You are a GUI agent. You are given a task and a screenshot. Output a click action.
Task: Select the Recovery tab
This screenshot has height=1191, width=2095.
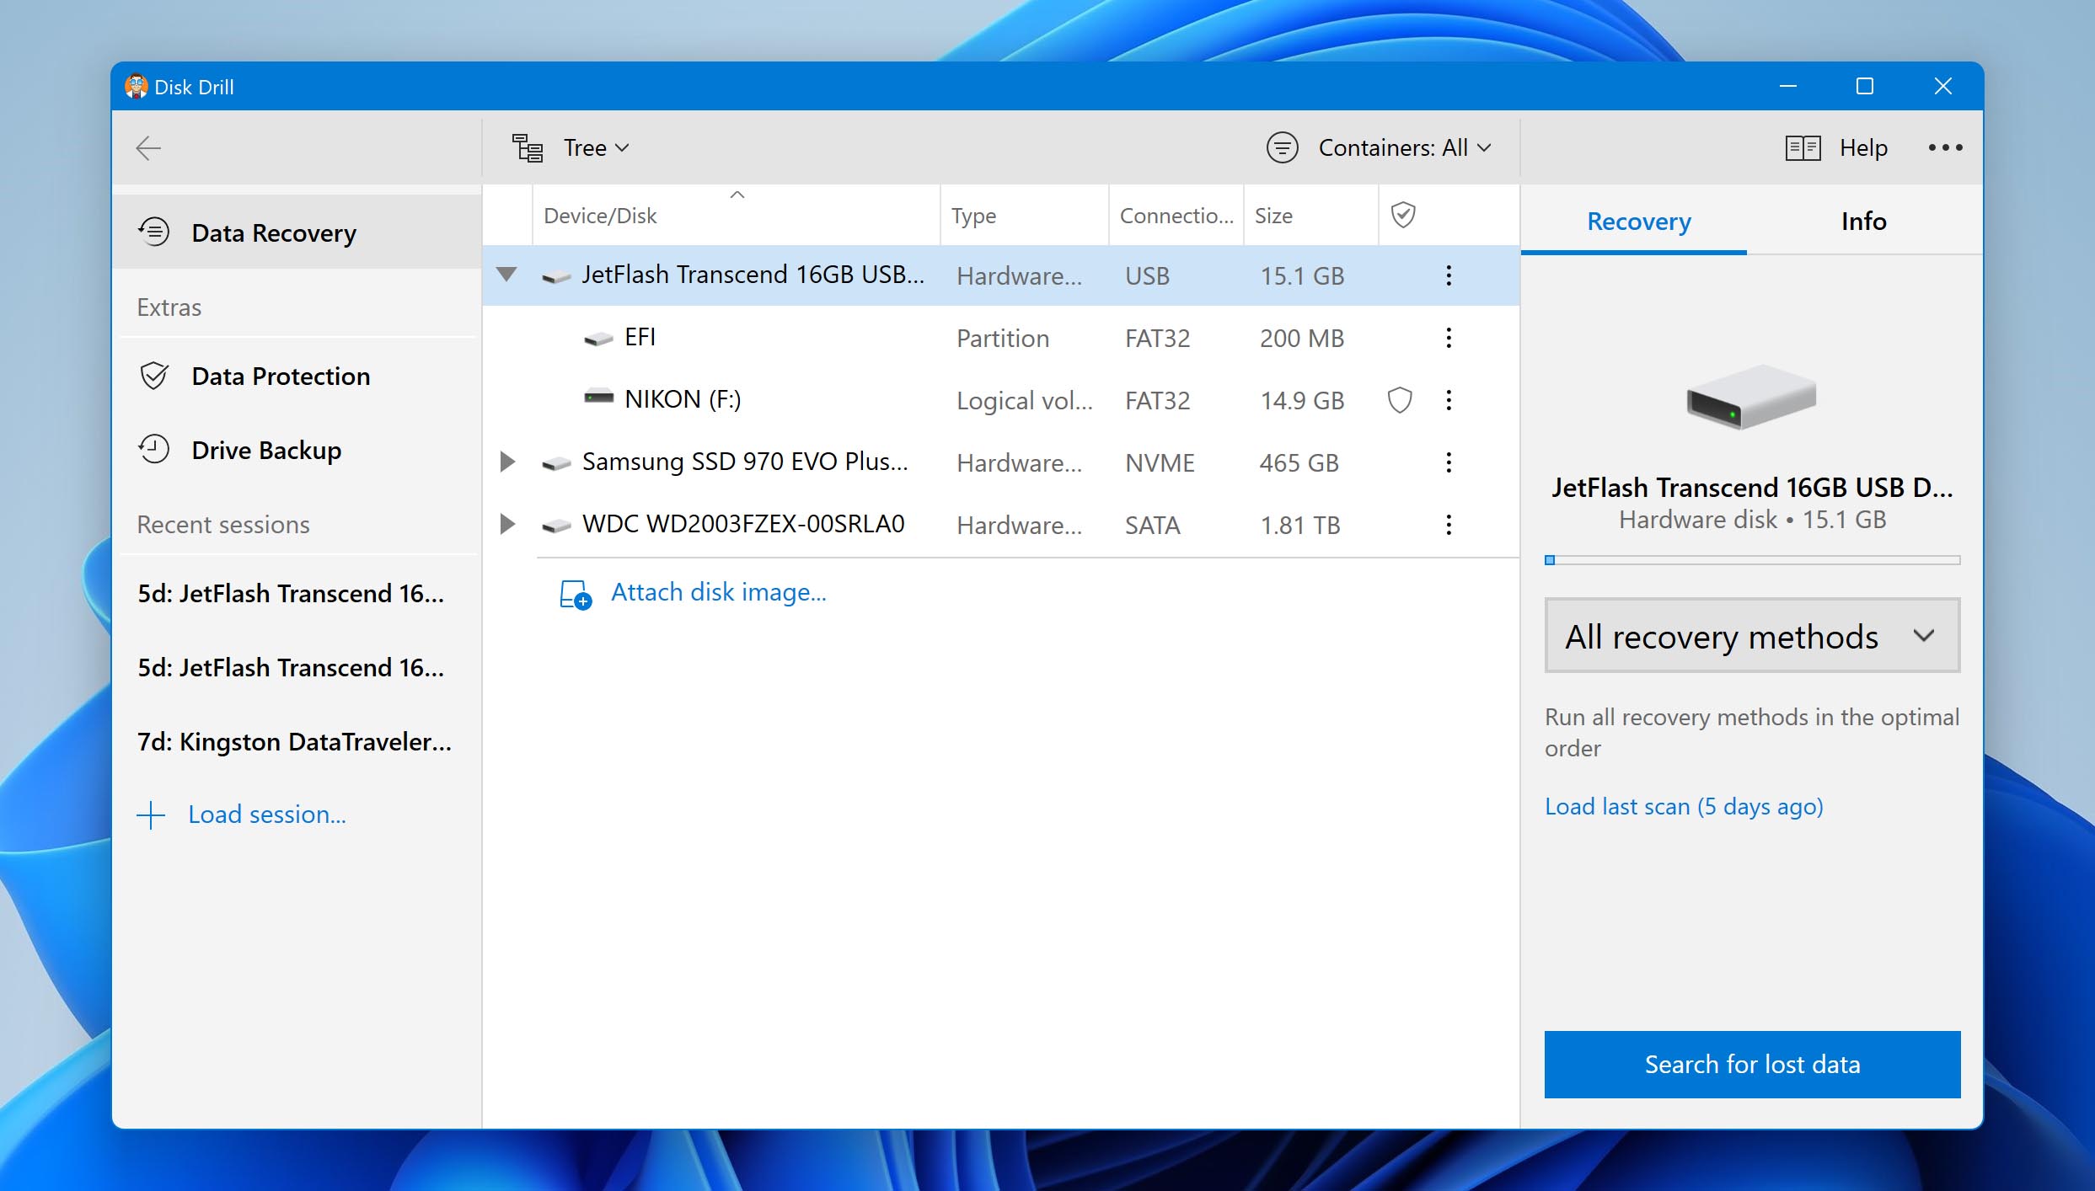(1639, 220)
